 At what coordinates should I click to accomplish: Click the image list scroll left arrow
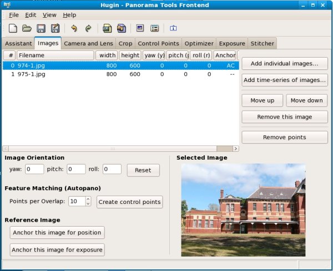click(6, 149)
